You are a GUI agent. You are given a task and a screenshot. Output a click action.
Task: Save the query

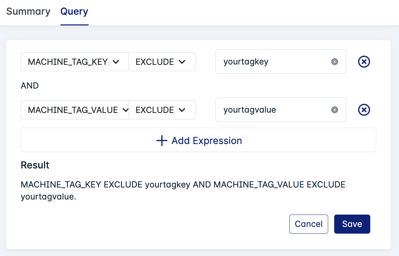click(352, 224)
